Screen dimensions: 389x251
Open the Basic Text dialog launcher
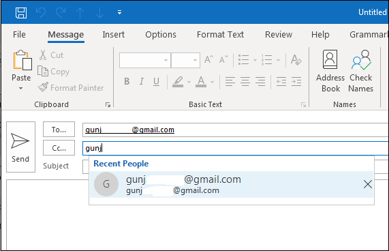click(303, 104)
